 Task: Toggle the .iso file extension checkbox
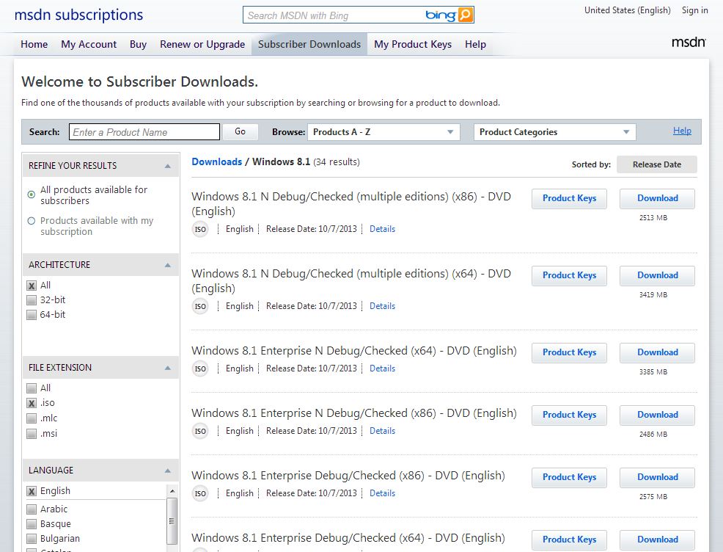click(x=32, y=404)
